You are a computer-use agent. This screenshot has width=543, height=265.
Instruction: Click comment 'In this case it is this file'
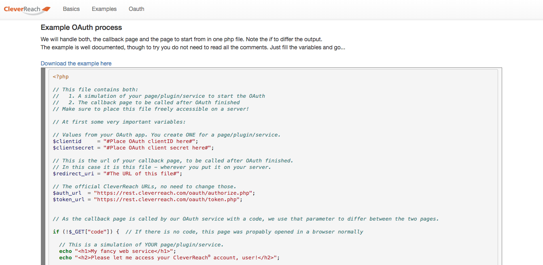162,167
